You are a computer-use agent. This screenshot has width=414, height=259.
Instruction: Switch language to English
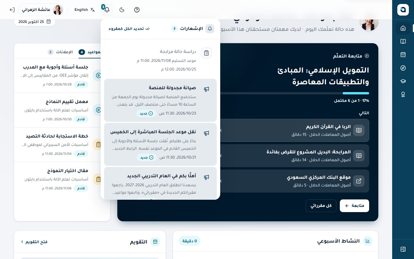point(85,10)
